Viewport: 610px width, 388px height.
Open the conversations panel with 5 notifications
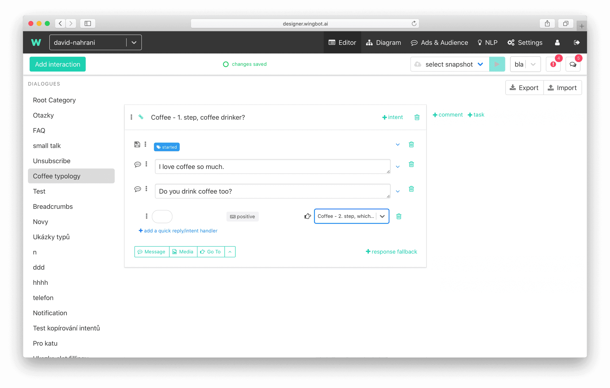pos(573,64)
